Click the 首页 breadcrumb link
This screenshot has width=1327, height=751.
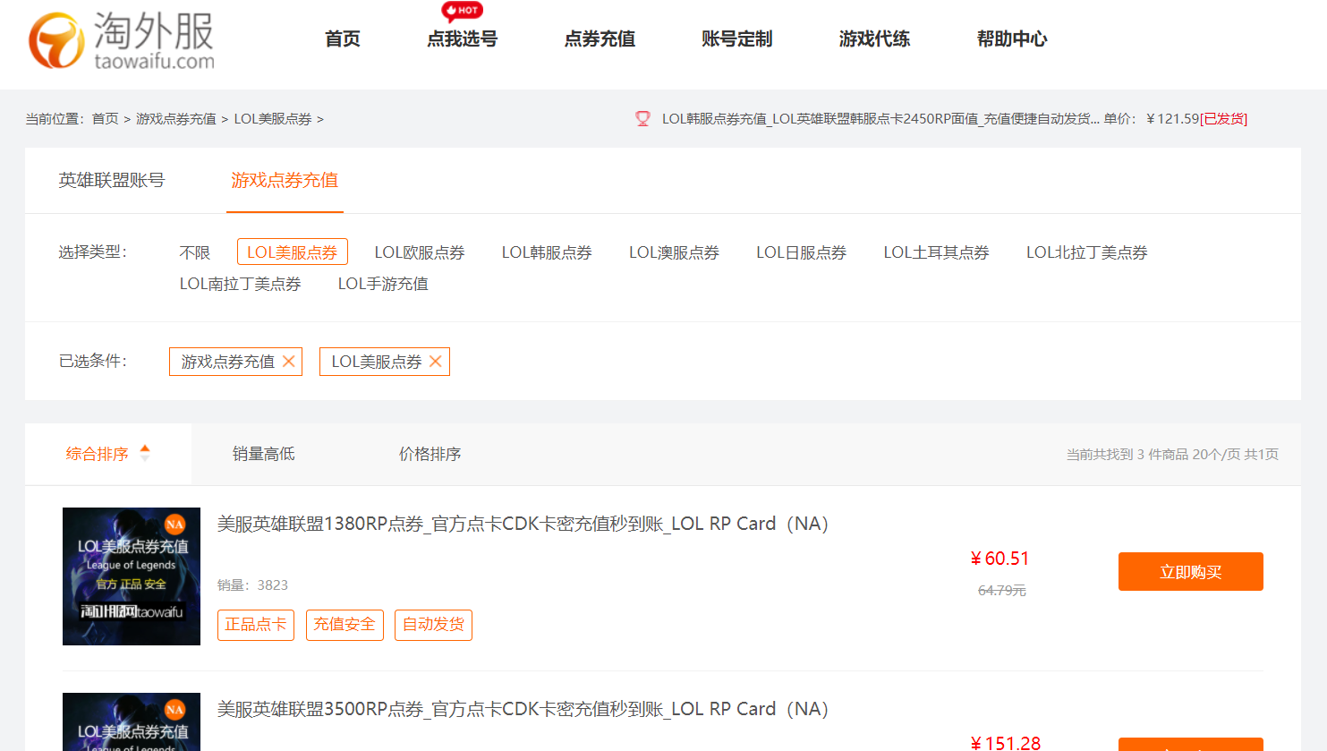pos(105,119)
